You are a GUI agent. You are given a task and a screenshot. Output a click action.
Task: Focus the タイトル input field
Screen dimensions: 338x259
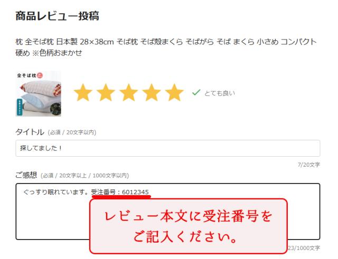click(x=168, y=148)
